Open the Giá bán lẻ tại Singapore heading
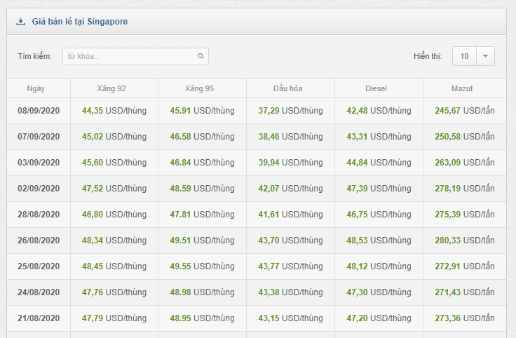516x338 pixels. click(80, 22)
